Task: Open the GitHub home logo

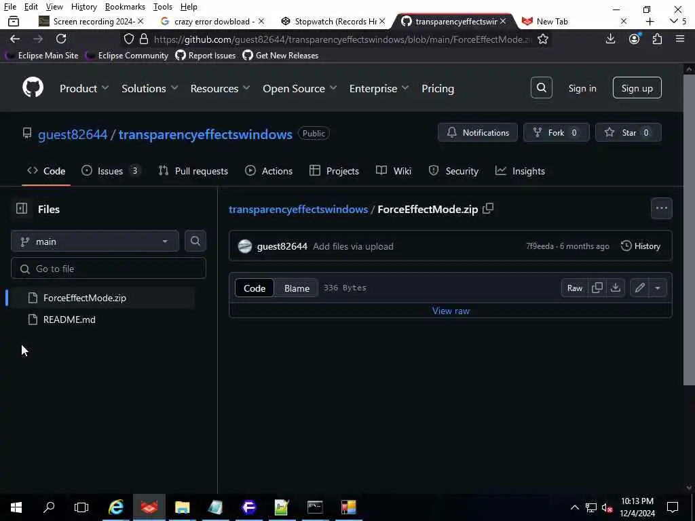Action: tap(33, 88)
